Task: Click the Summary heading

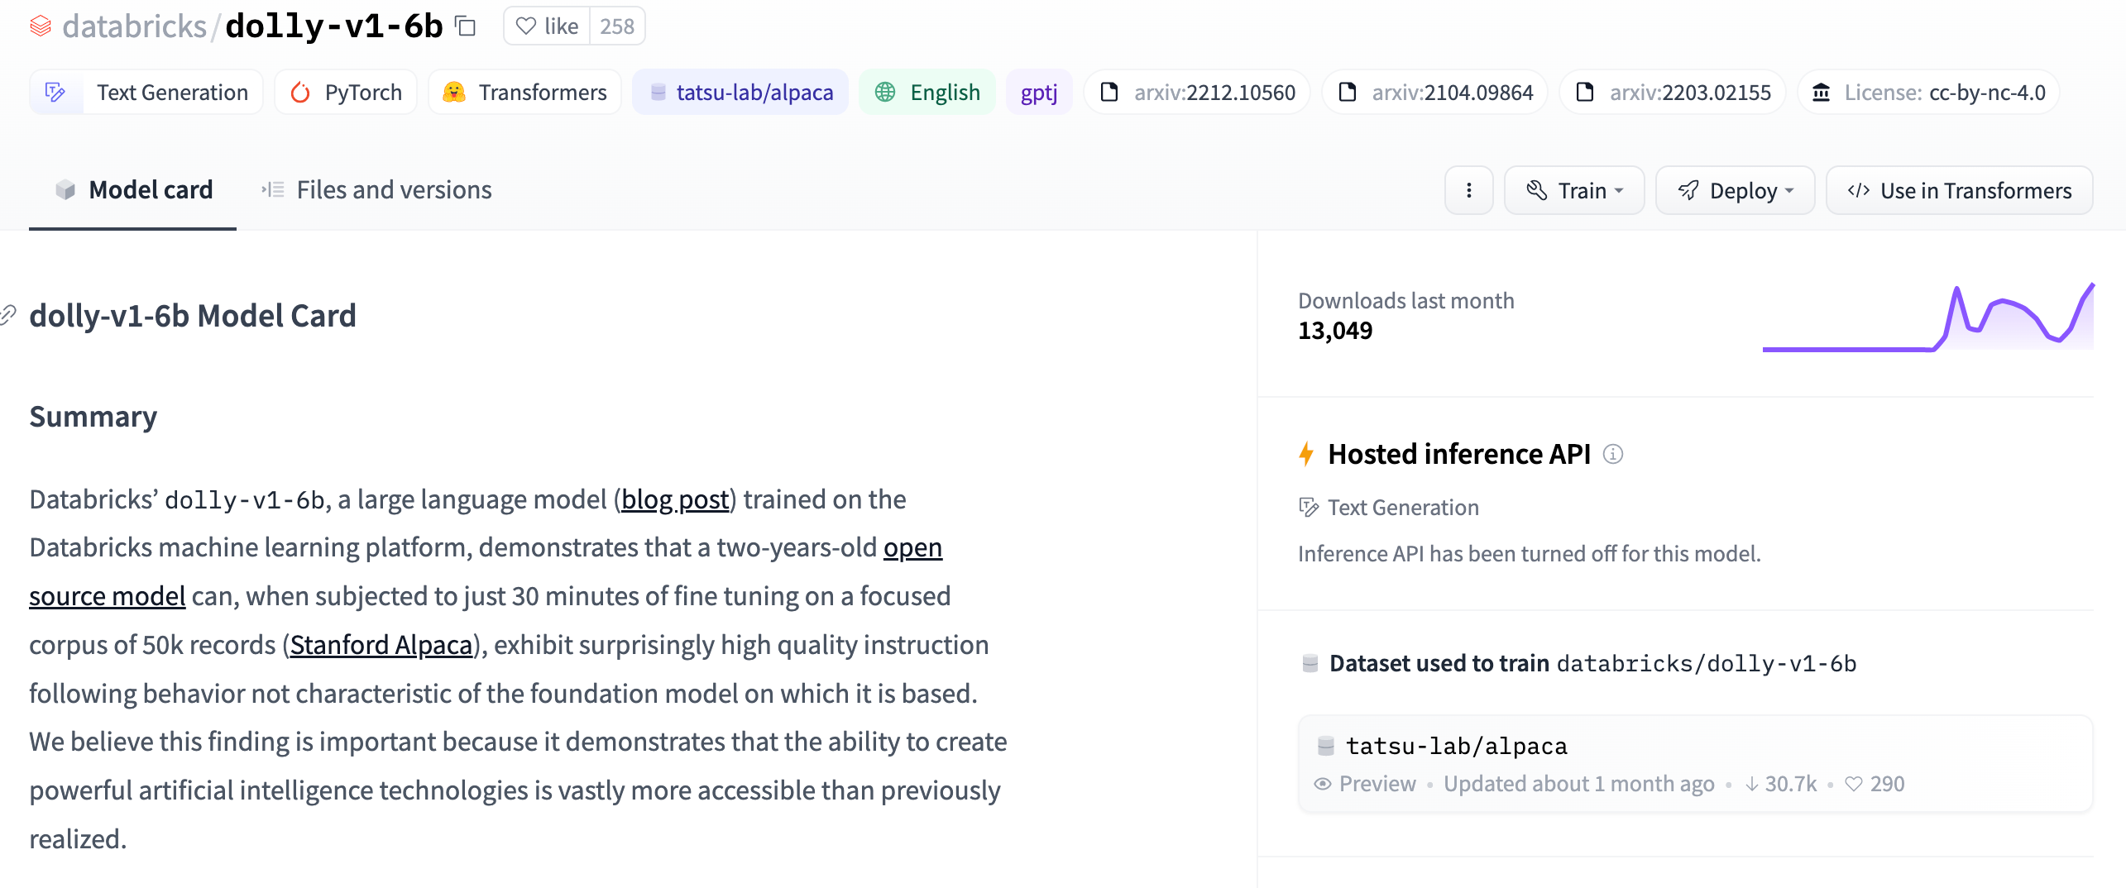Action: [x=93, y=417]
